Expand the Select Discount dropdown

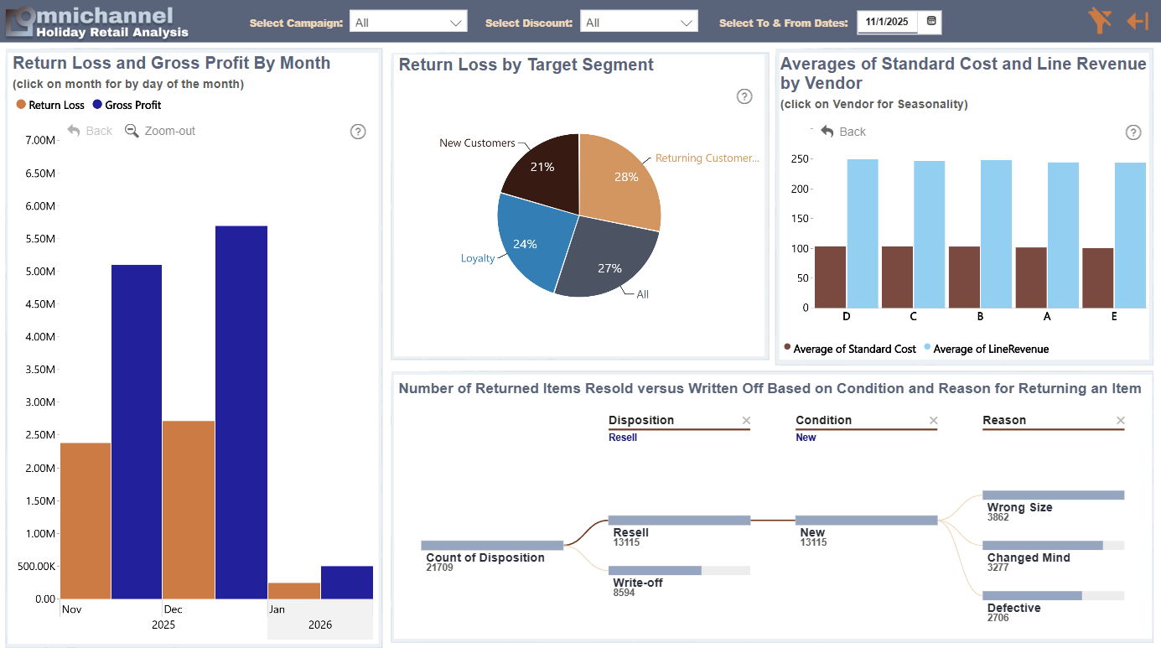pyautogui.click(x=639, y=23)
